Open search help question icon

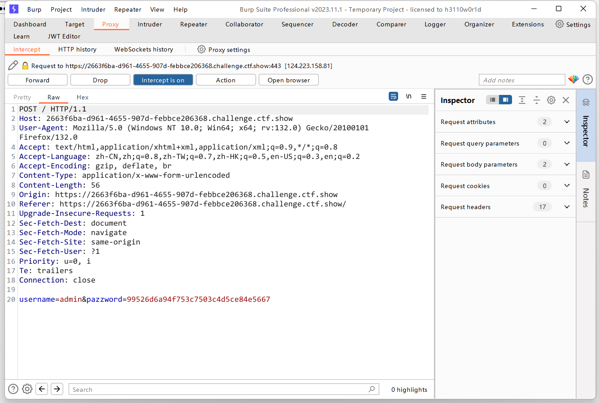pos(13,389)
